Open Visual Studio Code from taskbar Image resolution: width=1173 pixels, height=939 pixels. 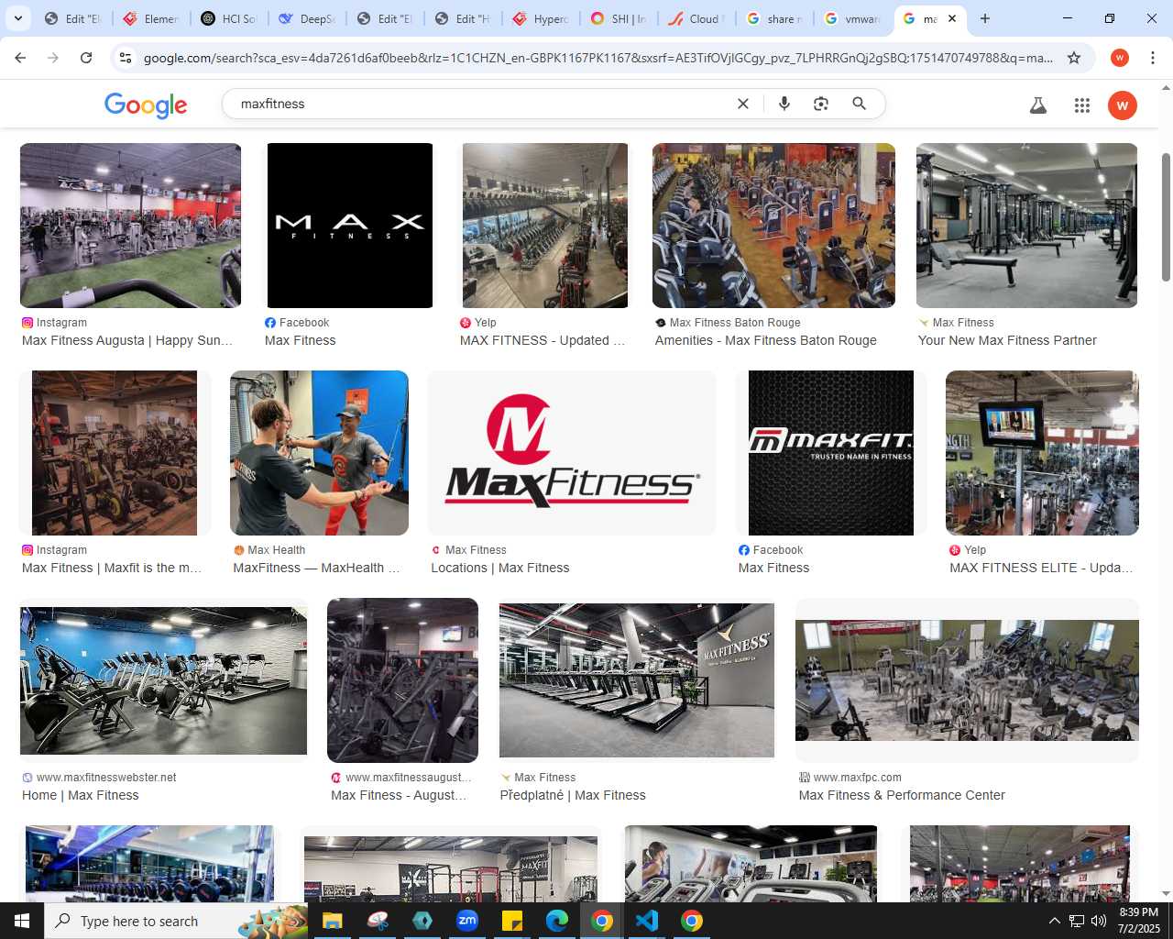[x=647, y=921]
